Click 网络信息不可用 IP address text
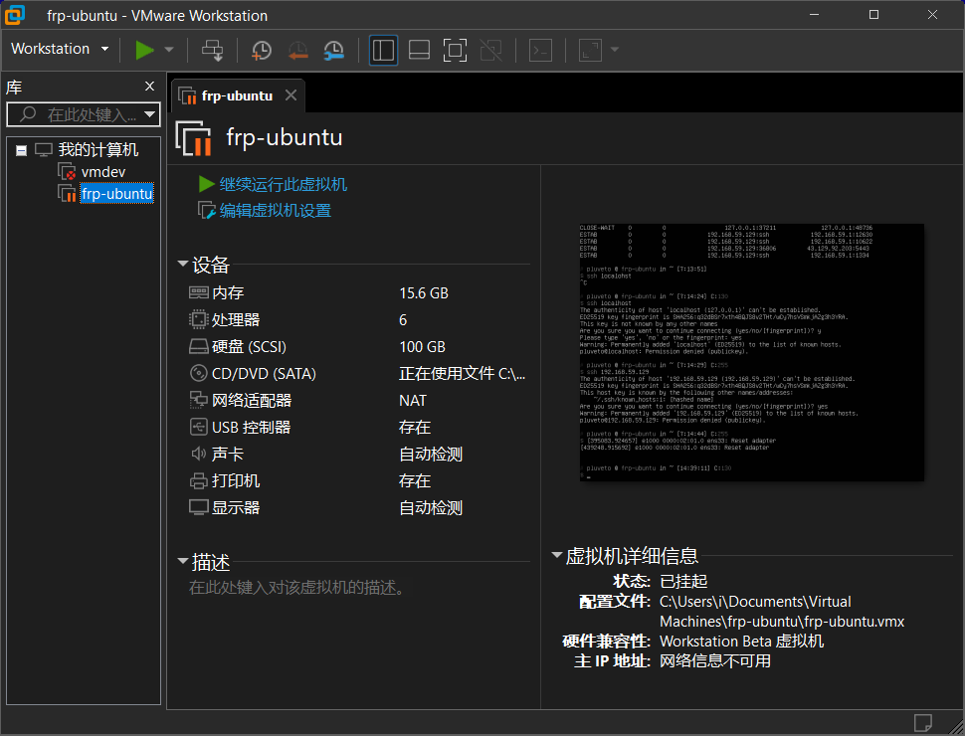The image size is (965, 736). pyautogui.click(x=715, y=661)
